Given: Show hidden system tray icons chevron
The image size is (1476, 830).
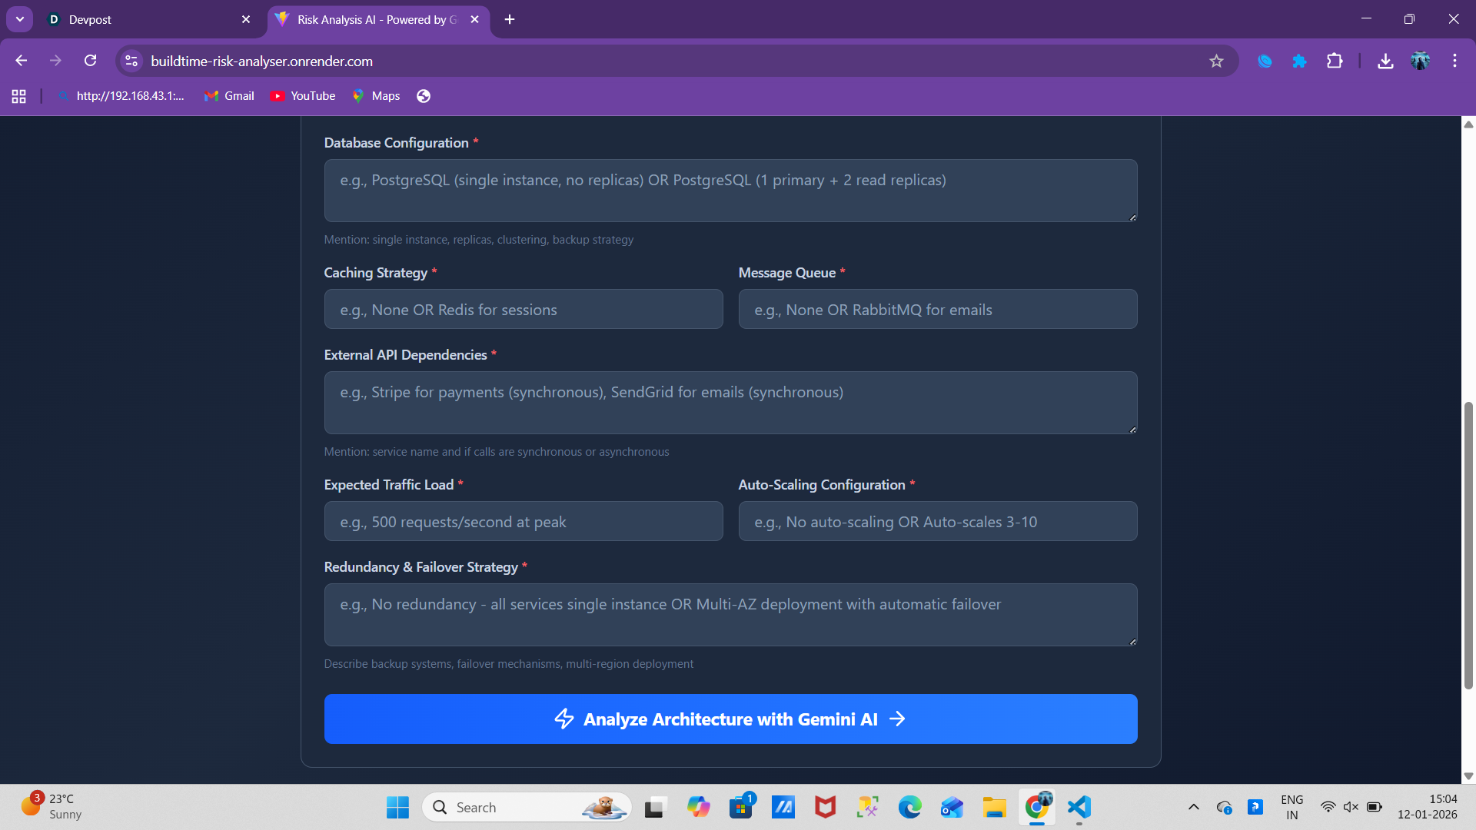Looking at the screenshot, I should coord(1193,807).
